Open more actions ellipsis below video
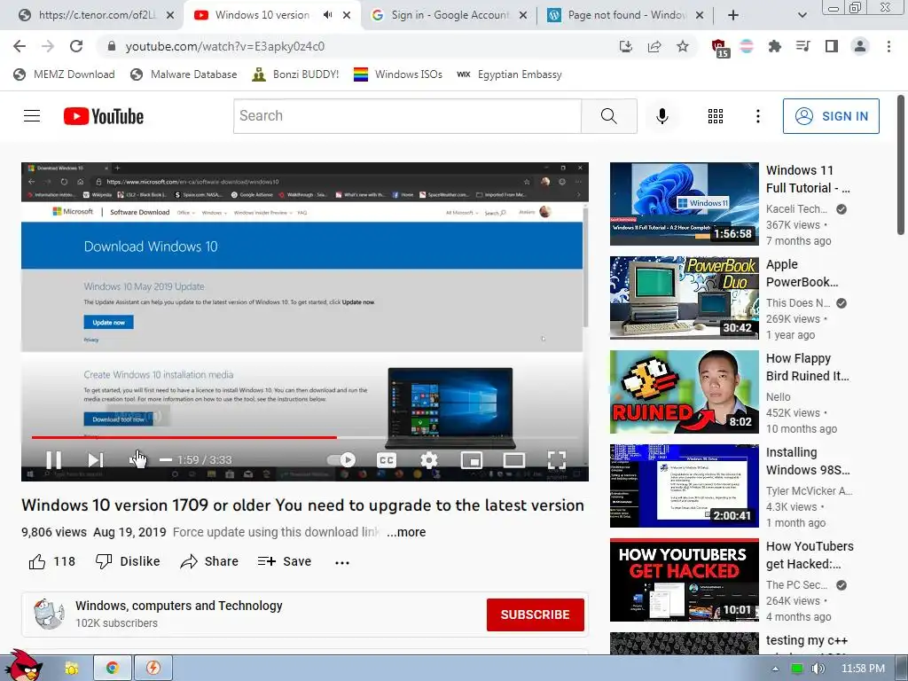This screenshot has width=908, height=681. click(x=342, y=561)
